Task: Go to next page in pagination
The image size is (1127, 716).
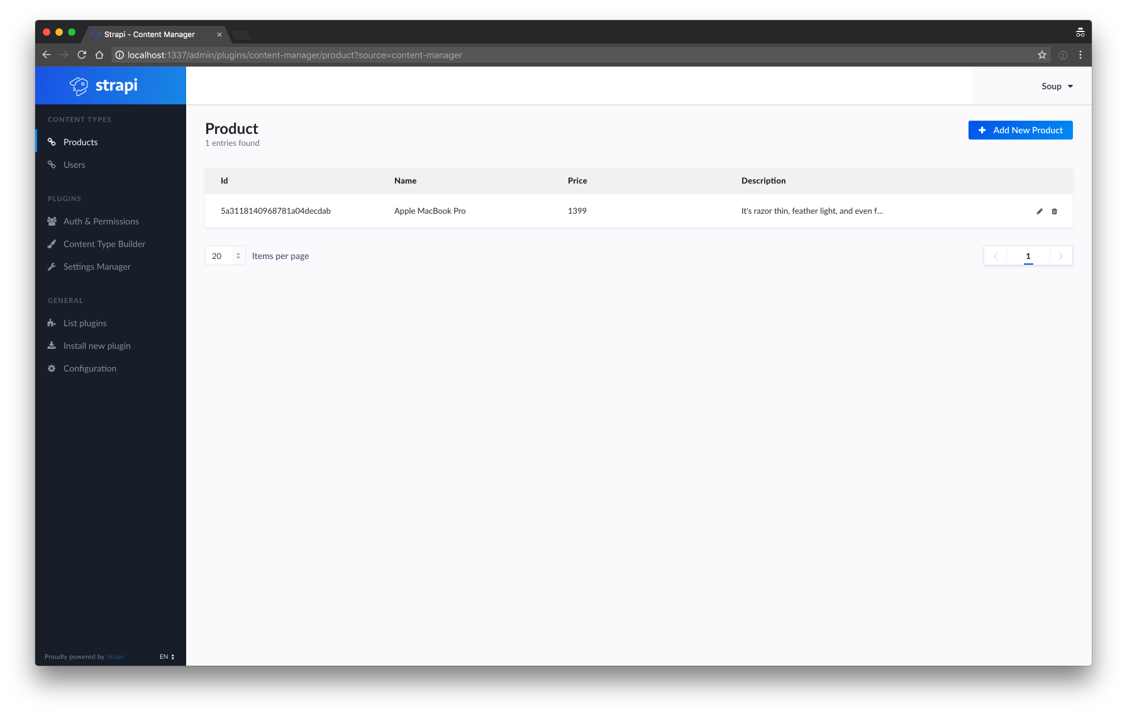Action: click(x=1060, y=256)
